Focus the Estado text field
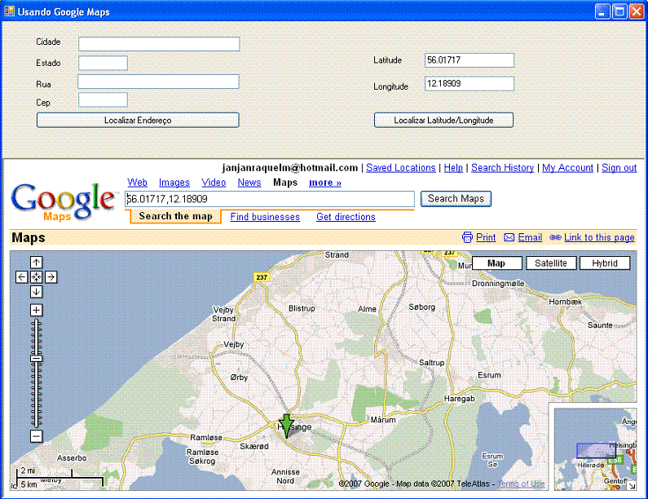 point(103,63)
